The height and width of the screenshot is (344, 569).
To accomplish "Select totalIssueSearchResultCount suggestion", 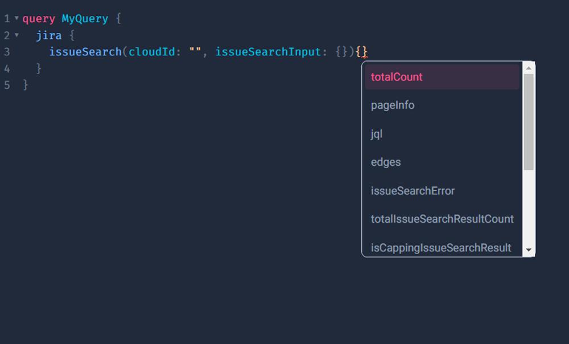I will tap(442, 219).
